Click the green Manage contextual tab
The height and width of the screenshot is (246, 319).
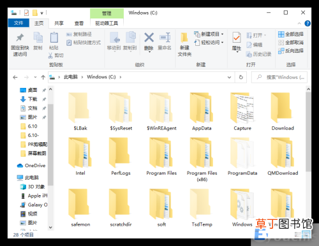(107, 13)
